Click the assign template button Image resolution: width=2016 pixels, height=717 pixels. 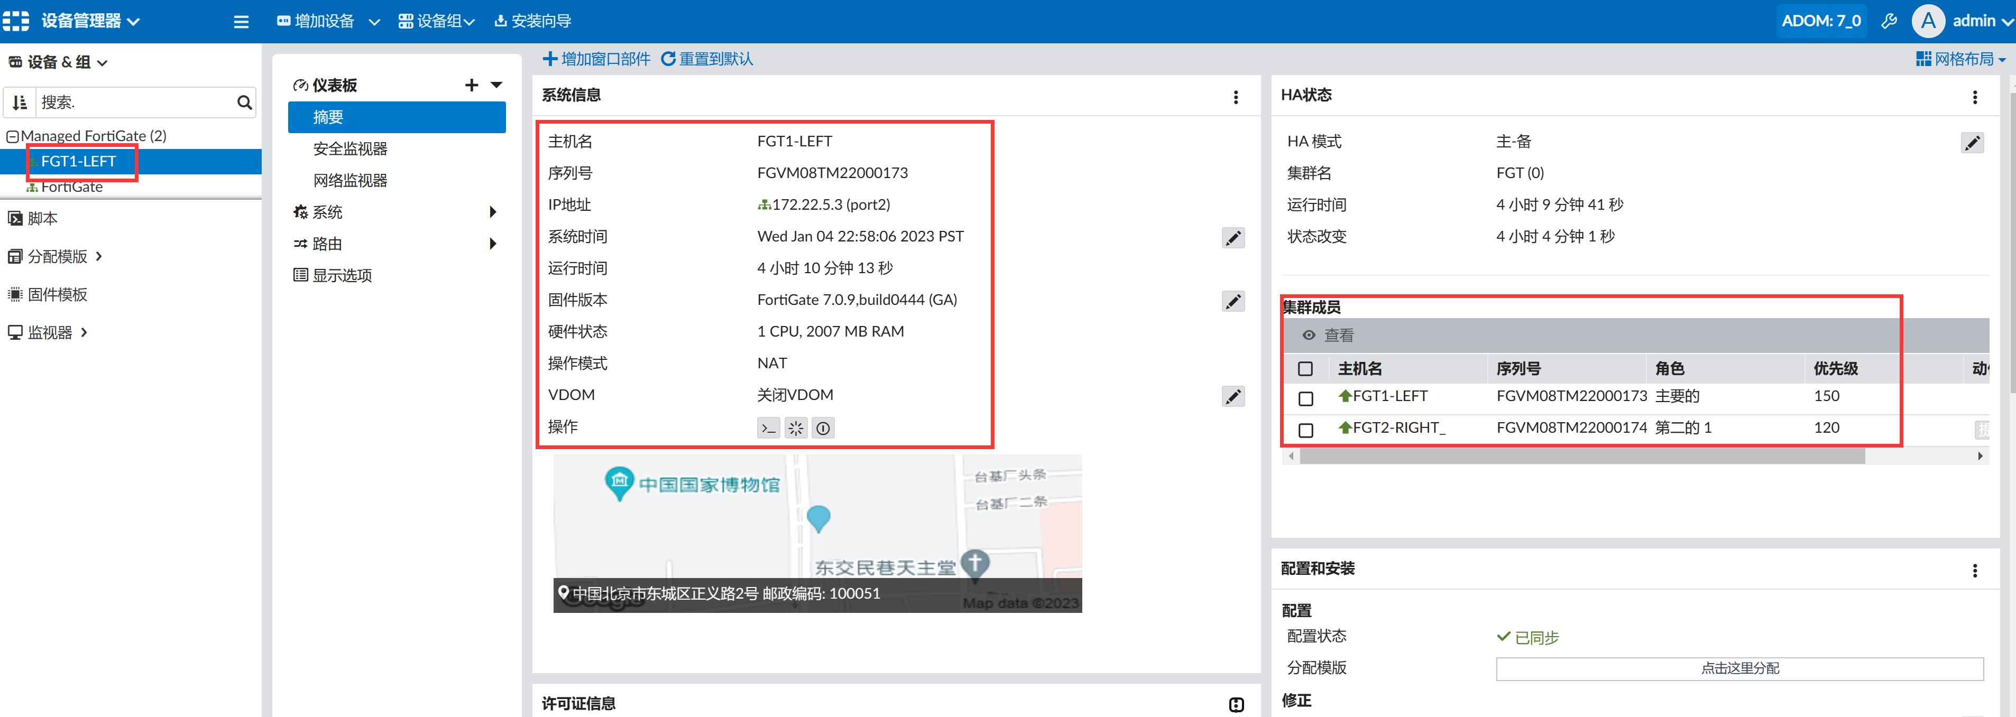coord(1739,668)
